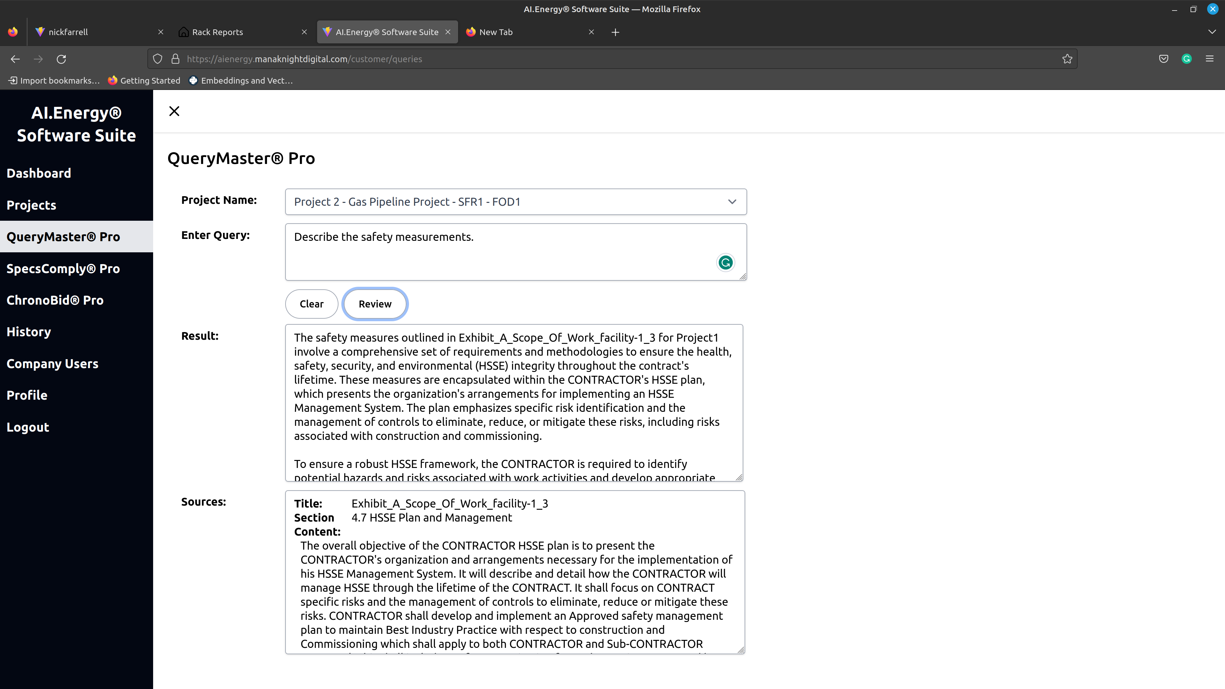
Task: Go back to previous page
Action: pos(15,59)
